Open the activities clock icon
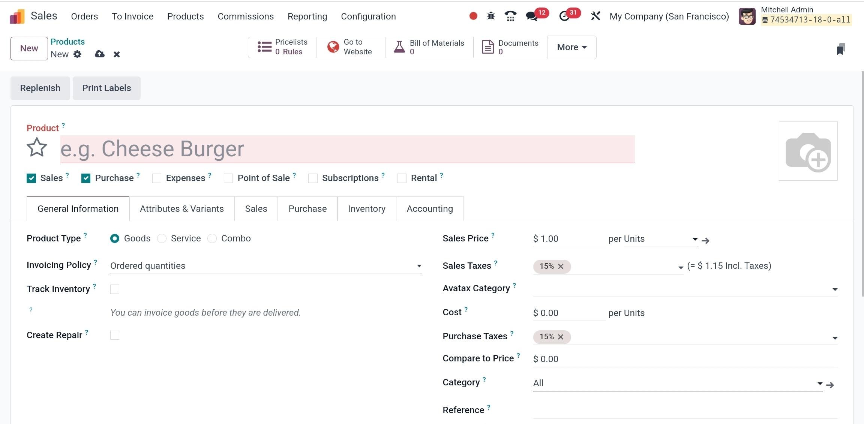The image size is (864, 424). tap(564, 16)
